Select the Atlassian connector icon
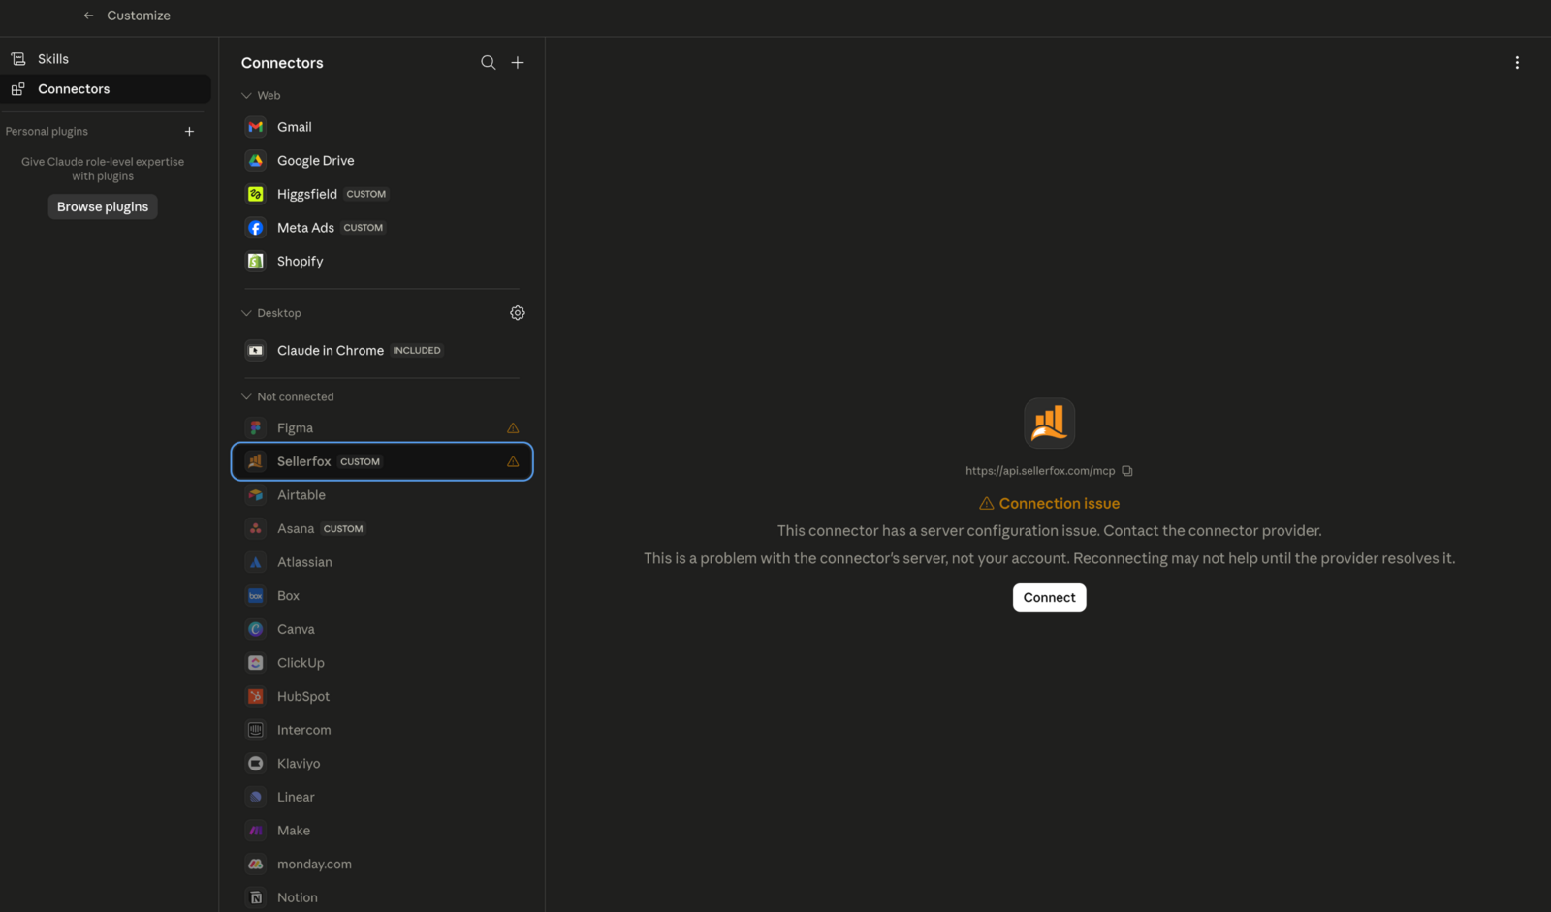This screenshot has width=1551, height=912. pos(256,562)
